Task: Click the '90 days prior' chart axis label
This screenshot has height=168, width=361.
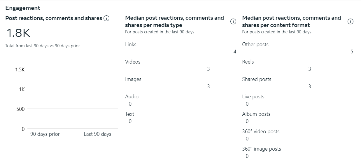Action: click(x=45, y=134)
